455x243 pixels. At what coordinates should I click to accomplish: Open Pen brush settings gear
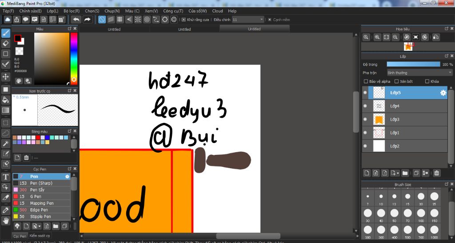[68, 176]
